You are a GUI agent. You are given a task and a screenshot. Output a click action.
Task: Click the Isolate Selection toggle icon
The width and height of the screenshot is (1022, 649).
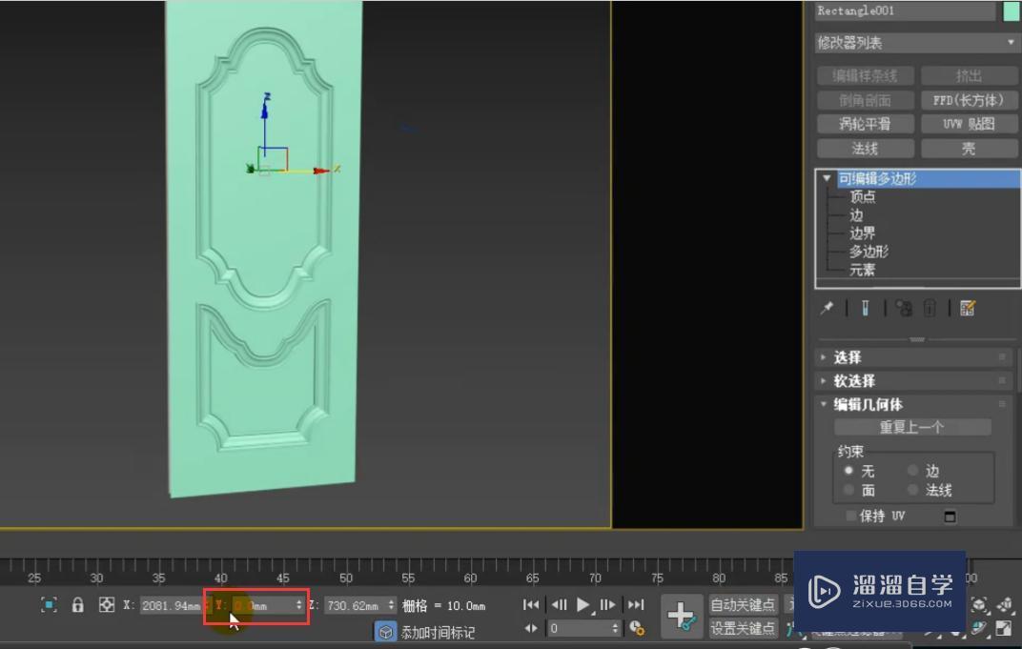pyautogui.click(x=49, y=605)
